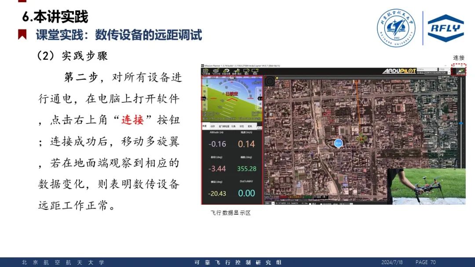
Task: Click the artificial horizon HUD display
Action: point(232,99)
